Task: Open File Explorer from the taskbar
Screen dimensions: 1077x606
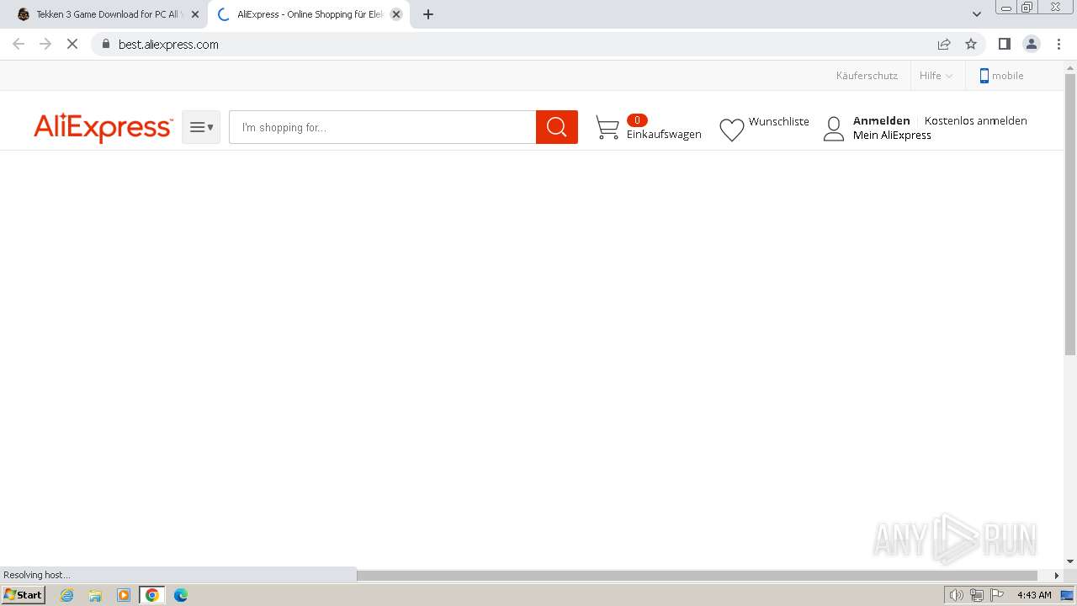Action: pyautogui.click(x=95, y=595)
